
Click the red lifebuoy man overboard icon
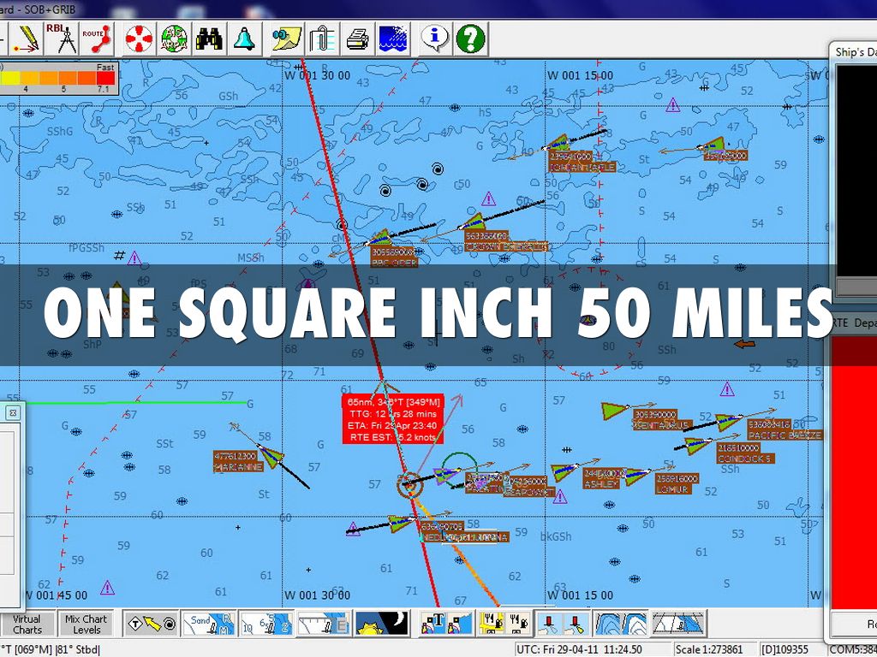(139, 38)
